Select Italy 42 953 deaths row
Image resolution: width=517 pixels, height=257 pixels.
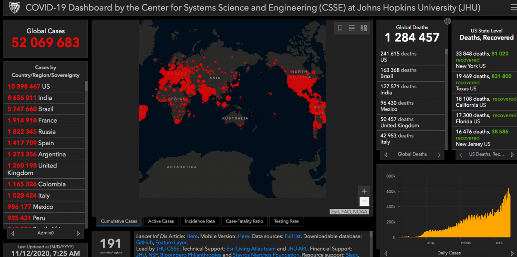pyautogui.click(x=411, y=139)
